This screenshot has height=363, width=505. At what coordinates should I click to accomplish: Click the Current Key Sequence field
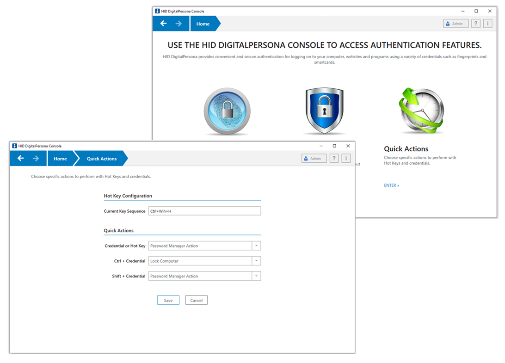pos(204,211)
